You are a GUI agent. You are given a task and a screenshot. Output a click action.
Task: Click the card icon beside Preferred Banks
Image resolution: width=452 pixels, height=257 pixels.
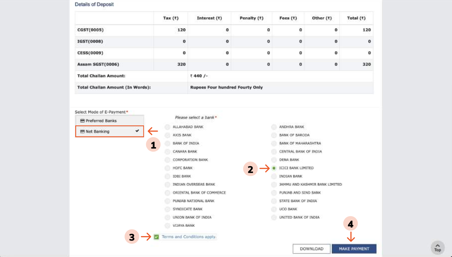pos(82,121)
